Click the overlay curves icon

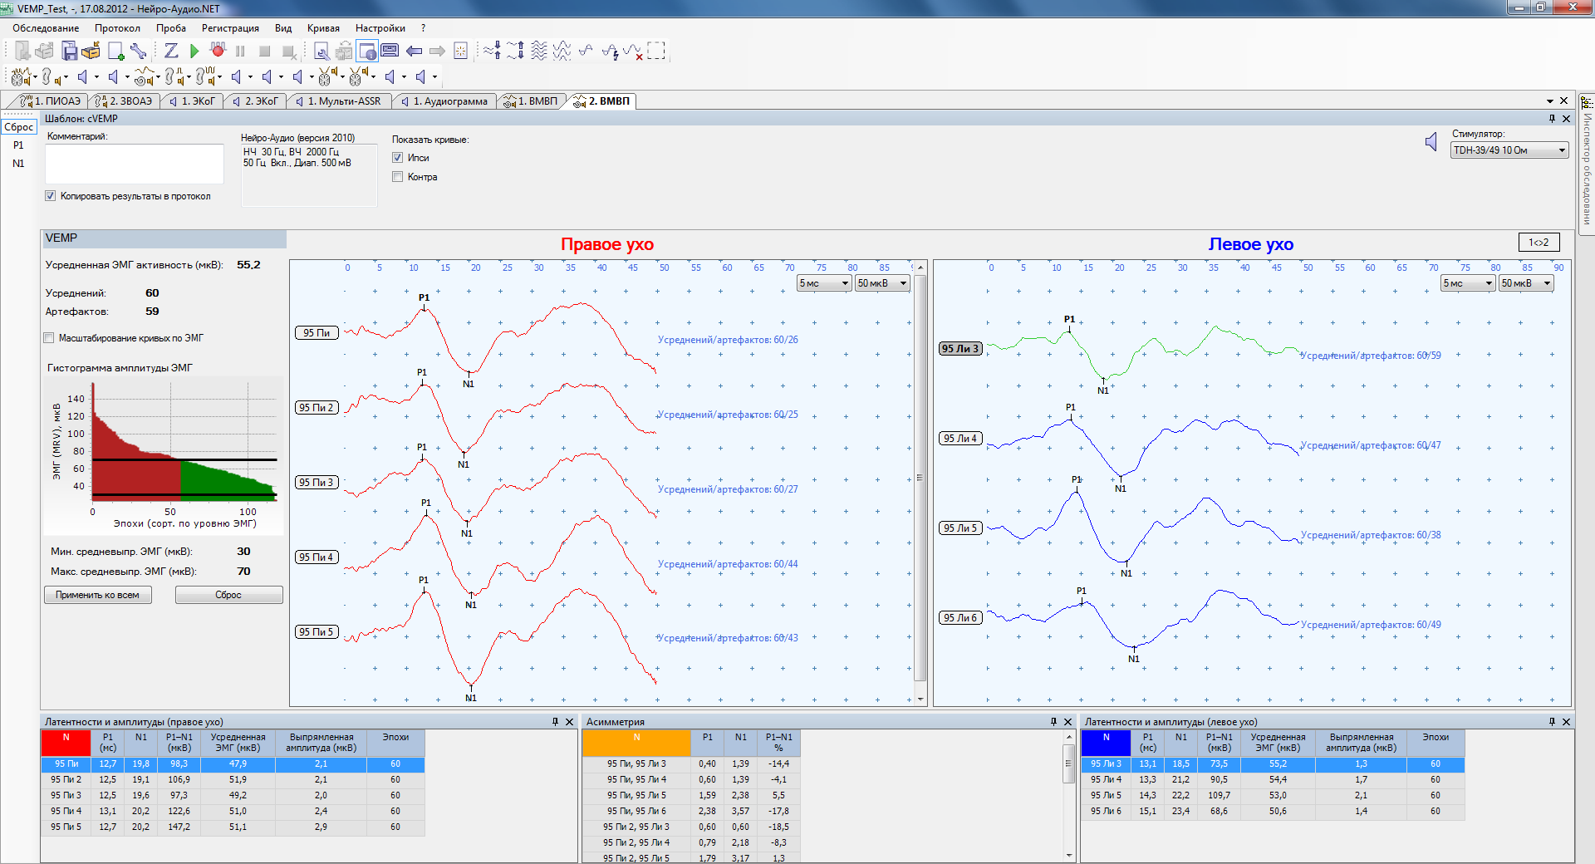click(x=562, y=52)
